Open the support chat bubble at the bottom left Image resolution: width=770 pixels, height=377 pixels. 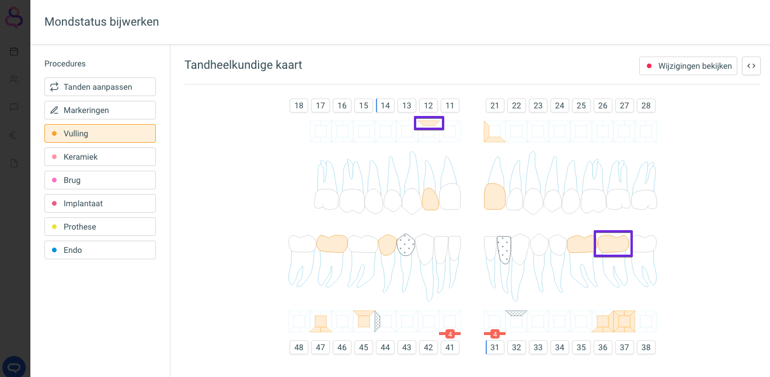pos(14,367)
